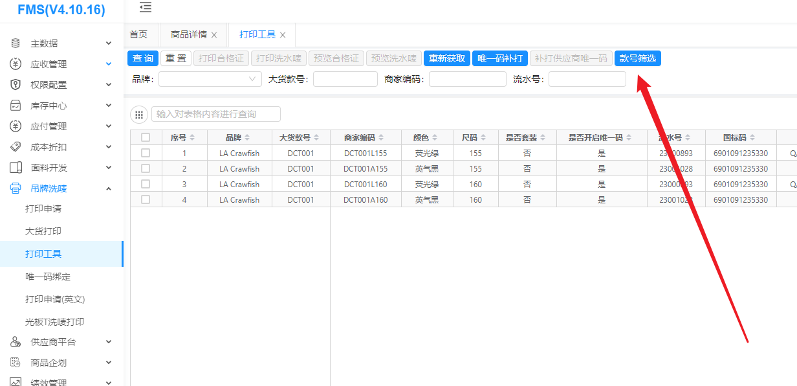Click the 成本折扣 tag icon
This screenshot has width=797, height=386.
(16, 147)
